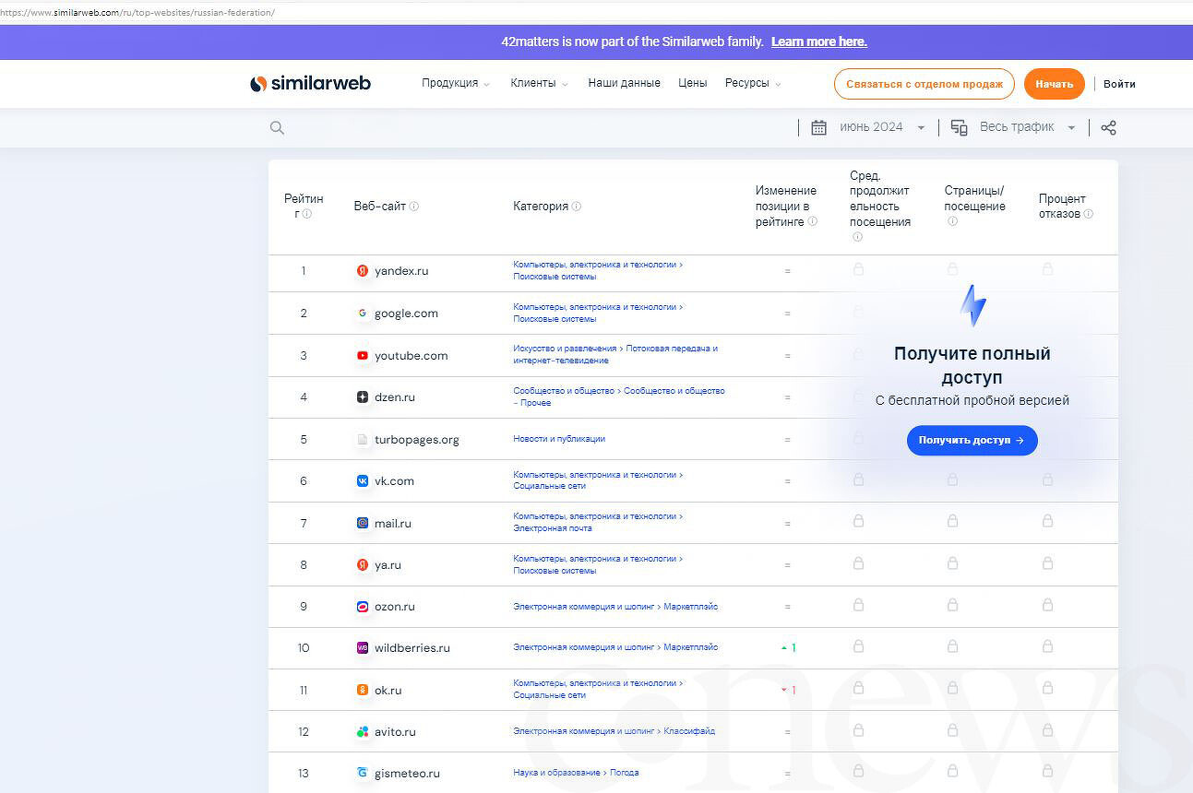
Task: Open Цены menu item
Action: (x=693, y=83)
